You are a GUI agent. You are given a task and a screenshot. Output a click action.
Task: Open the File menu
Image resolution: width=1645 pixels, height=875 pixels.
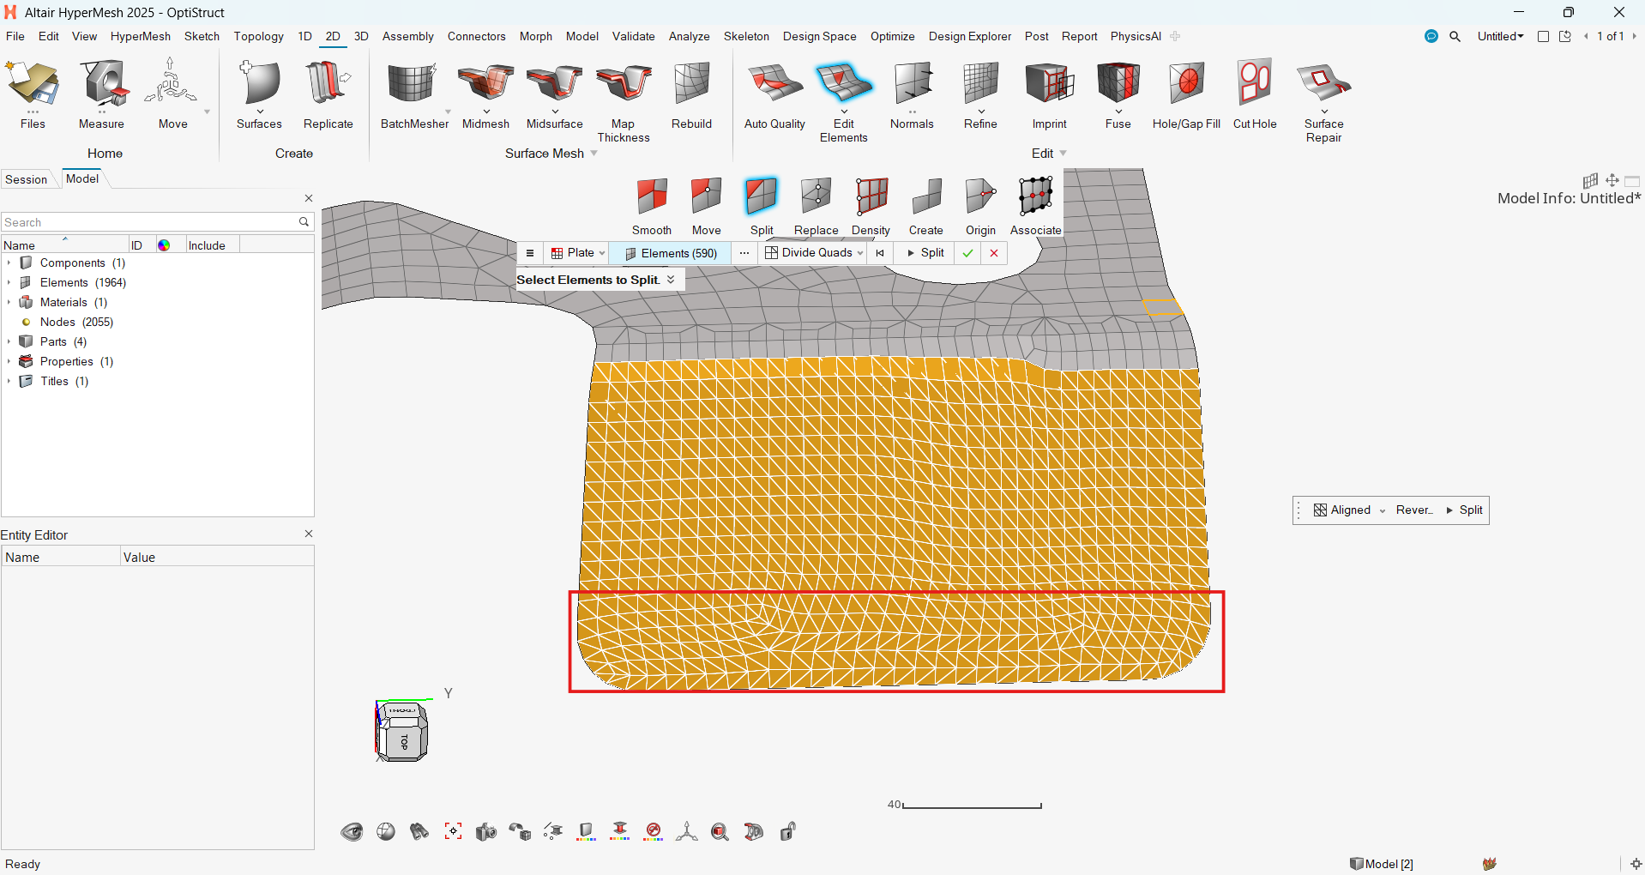pos(15,36)
